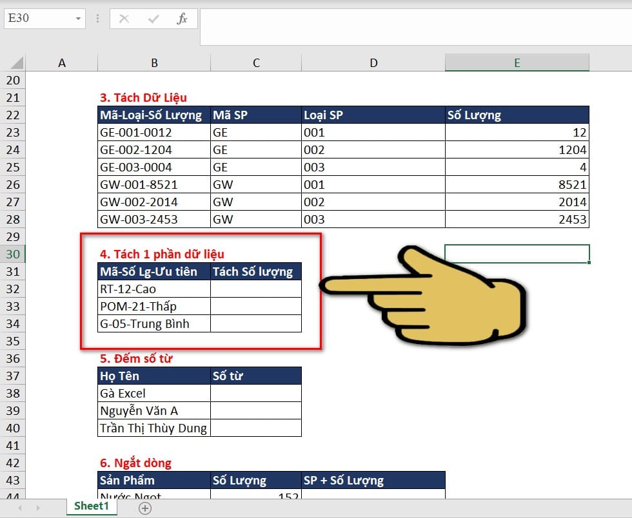This screenshot has width=632, height=518.
Task: Select column E header
Action: (x=517, y=63)
